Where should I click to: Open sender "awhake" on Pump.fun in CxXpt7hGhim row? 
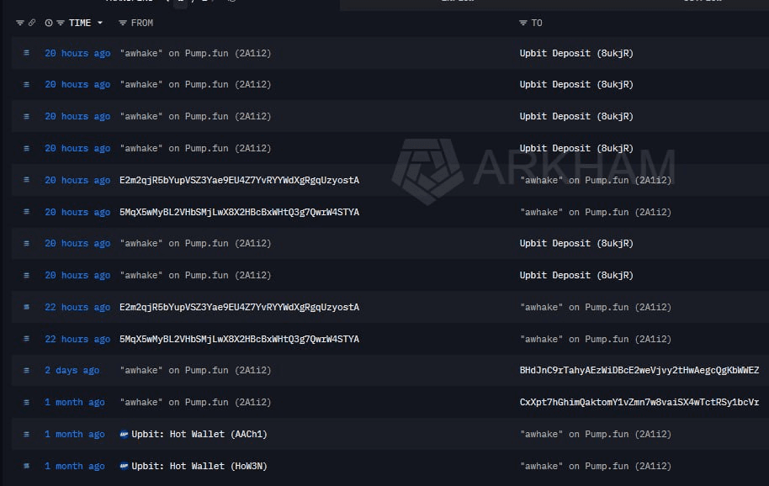pyautogui.click(x=195, y=402)
